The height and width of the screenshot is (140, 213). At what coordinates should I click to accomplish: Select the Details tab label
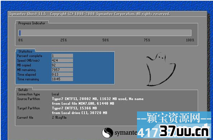23,90
